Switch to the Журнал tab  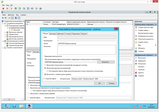84,34
